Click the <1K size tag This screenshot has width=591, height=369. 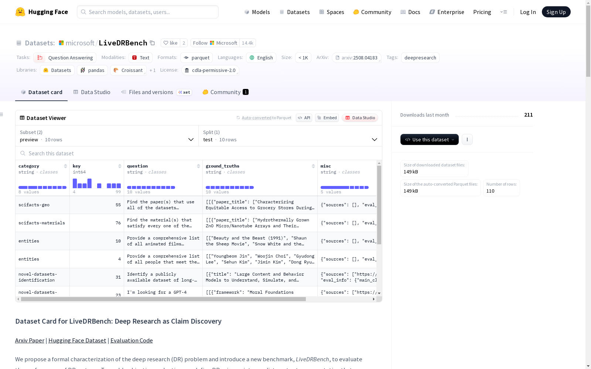(303, 58)
